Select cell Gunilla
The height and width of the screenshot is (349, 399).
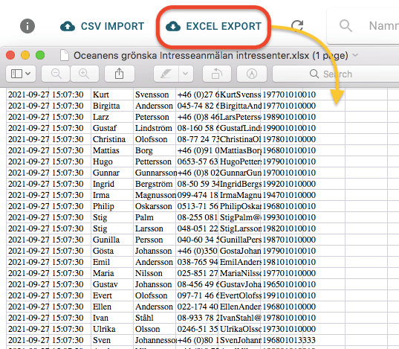tap(112, 240)
